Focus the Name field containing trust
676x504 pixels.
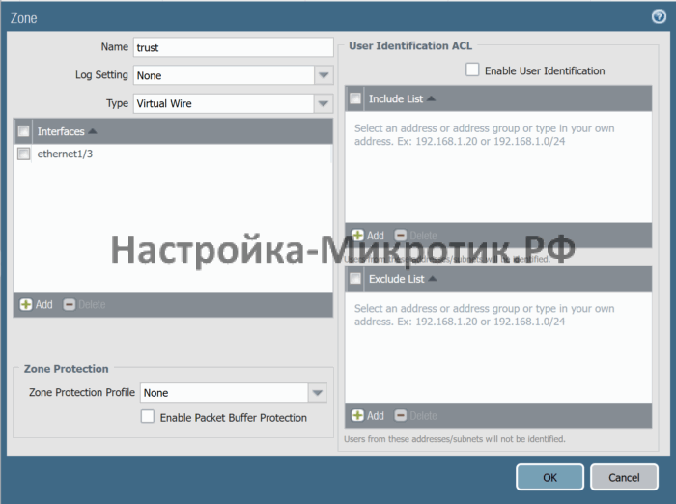coord(234,47)
